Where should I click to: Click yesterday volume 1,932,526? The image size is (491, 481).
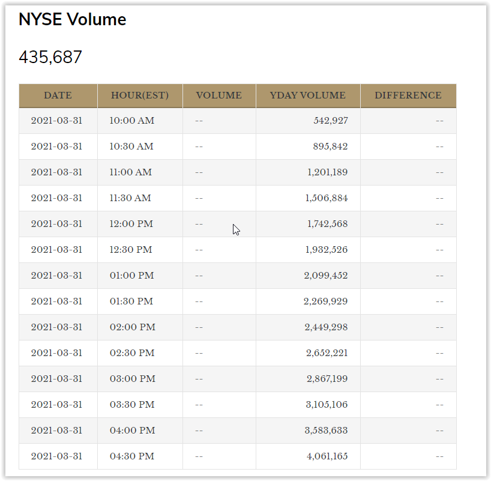327,249
